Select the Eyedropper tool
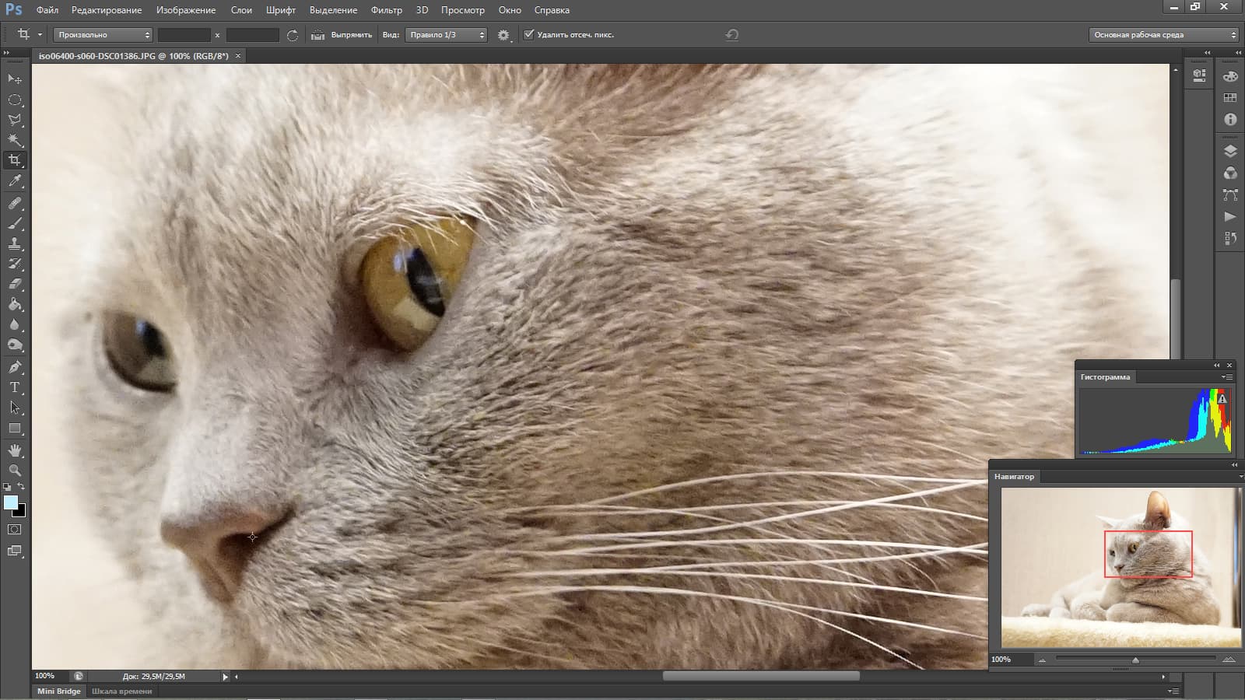This screenshot has height=700, width=1245. (15, 181)
